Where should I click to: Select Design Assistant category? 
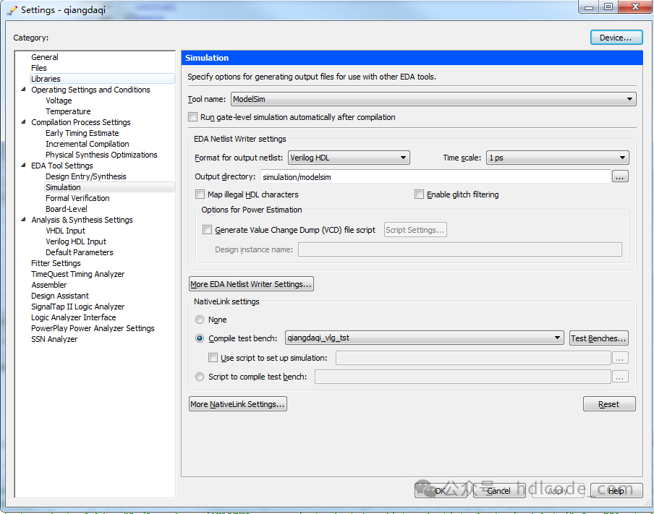[x=60, y=296]
